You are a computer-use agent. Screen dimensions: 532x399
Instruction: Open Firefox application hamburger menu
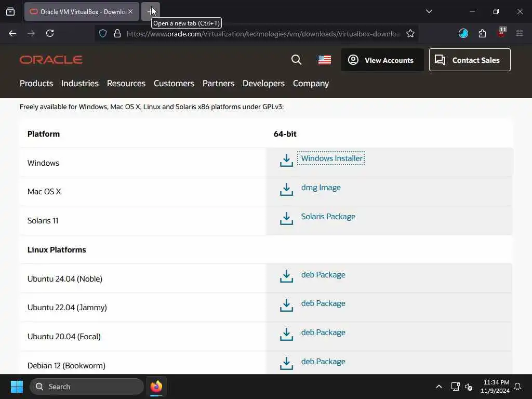click(x=520, y=33)
